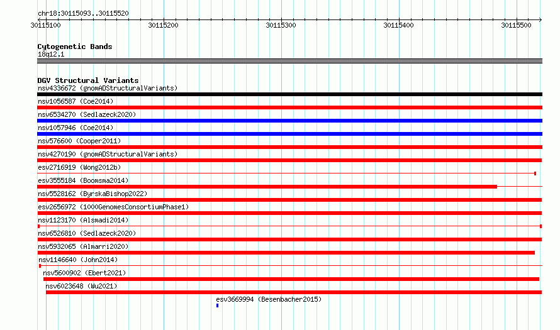Click the Cytogenetic Bands track title

(75, 47)
